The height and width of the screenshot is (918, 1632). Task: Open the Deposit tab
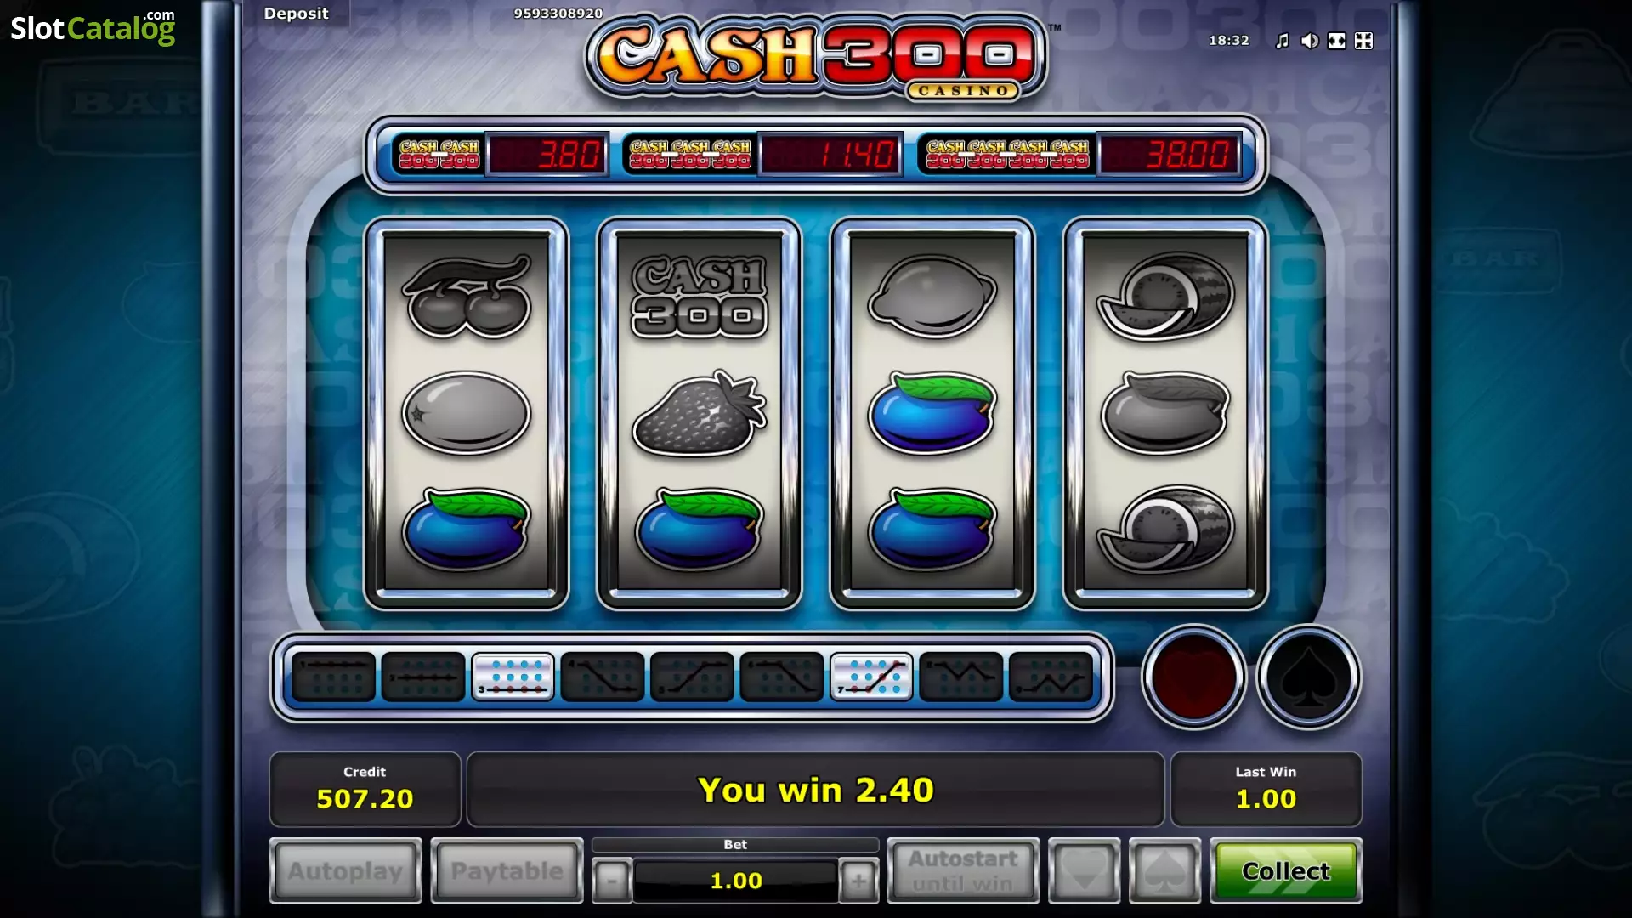pos(296,14)
